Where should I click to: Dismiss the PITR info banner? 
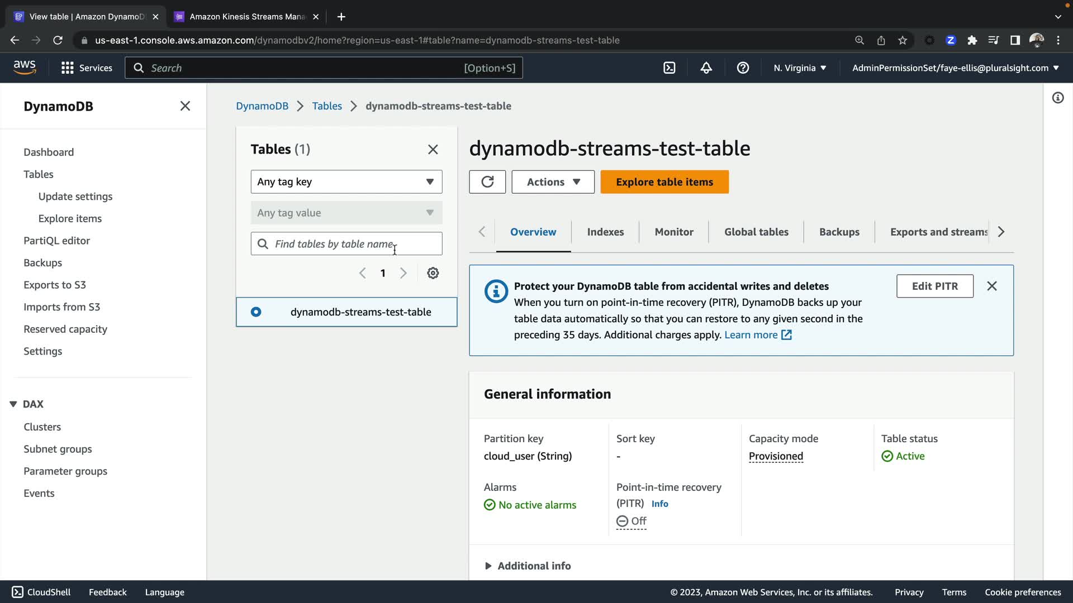pos(991,286)
